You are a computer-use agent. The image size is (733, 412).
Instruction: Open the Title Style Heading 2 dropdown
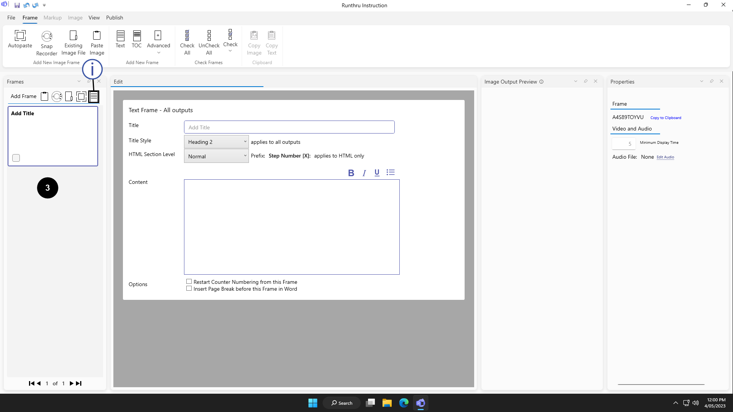[x=216, y=142]
